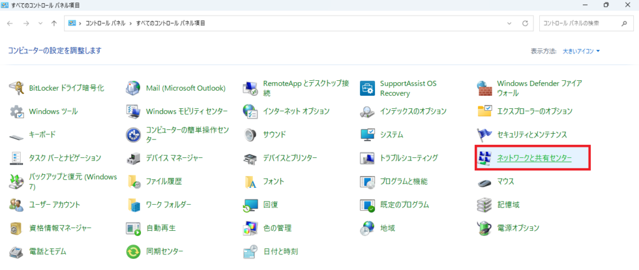Open the インターネット オプション globe icon
Viewport: 639px width, 270px height.
250,111
